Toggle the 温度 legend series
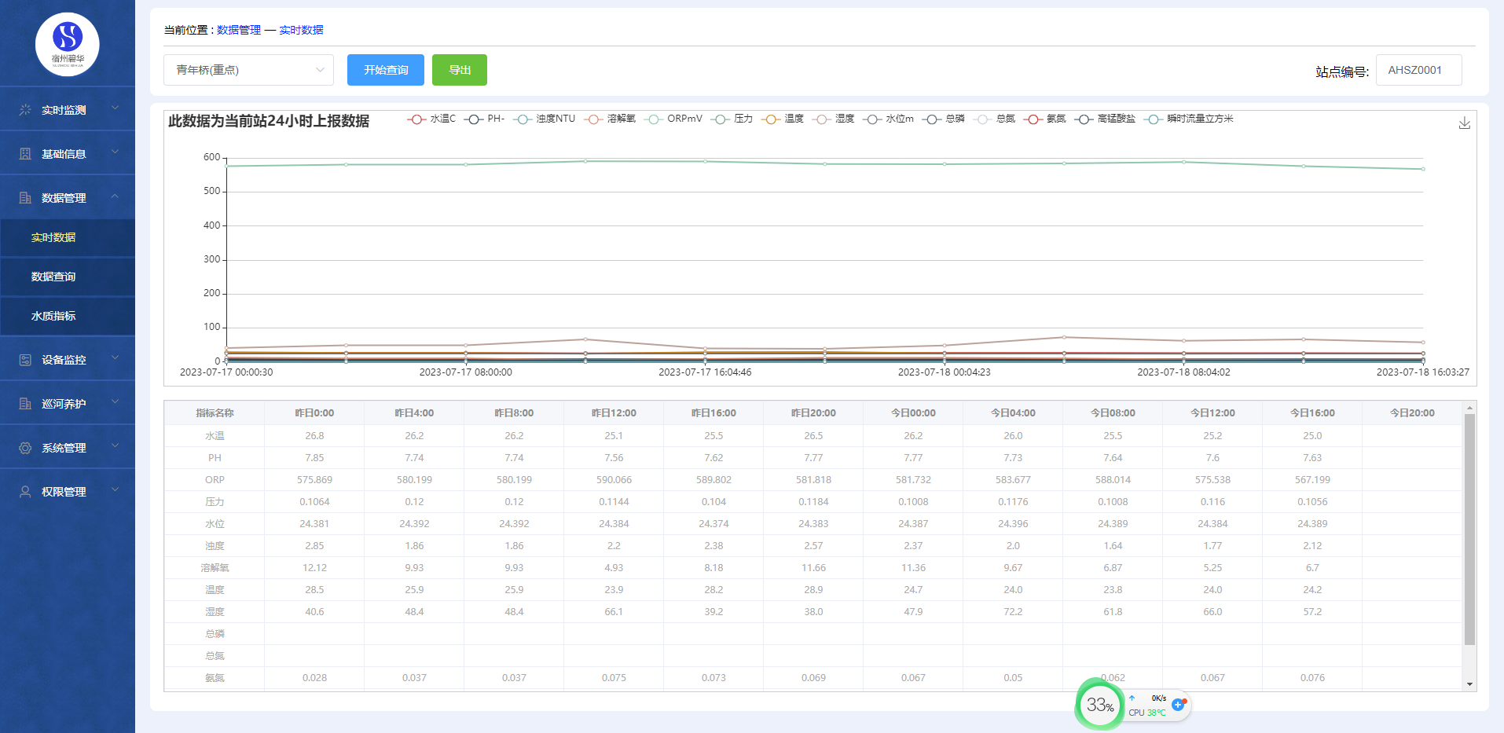This screenshot has width=1504, height=733. (783, 119)
